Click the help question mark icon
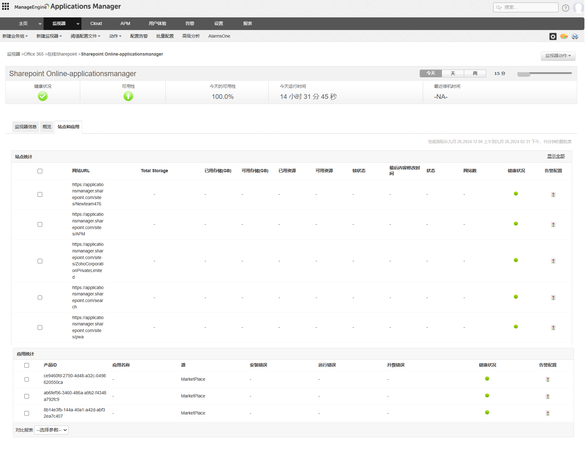 click(565, 8)
